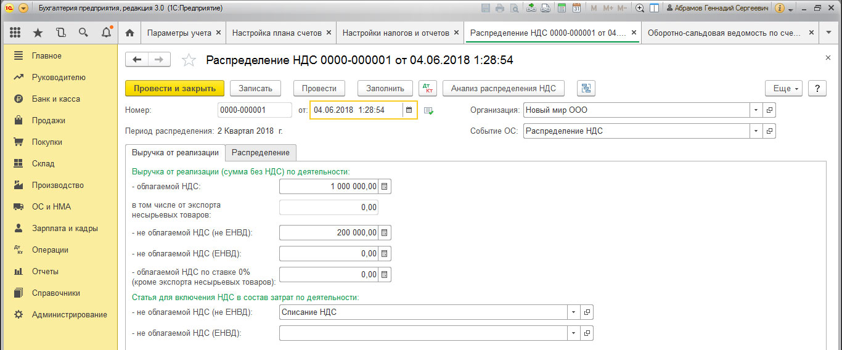842x350 pixels.
Task: Open calculator for облагаемой НДС amount
Action: [x=385, y=187]
